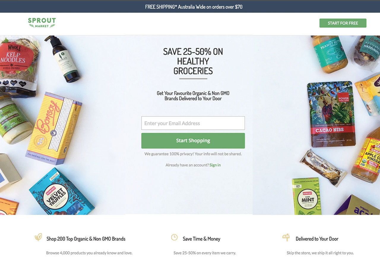Focus the Enter your Email Address field
This screenshot has height=279, width=380.
(193, 123)
